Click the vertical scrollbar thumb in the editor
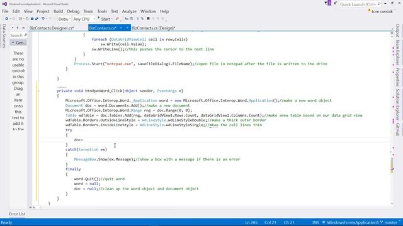 click(392, 164)
